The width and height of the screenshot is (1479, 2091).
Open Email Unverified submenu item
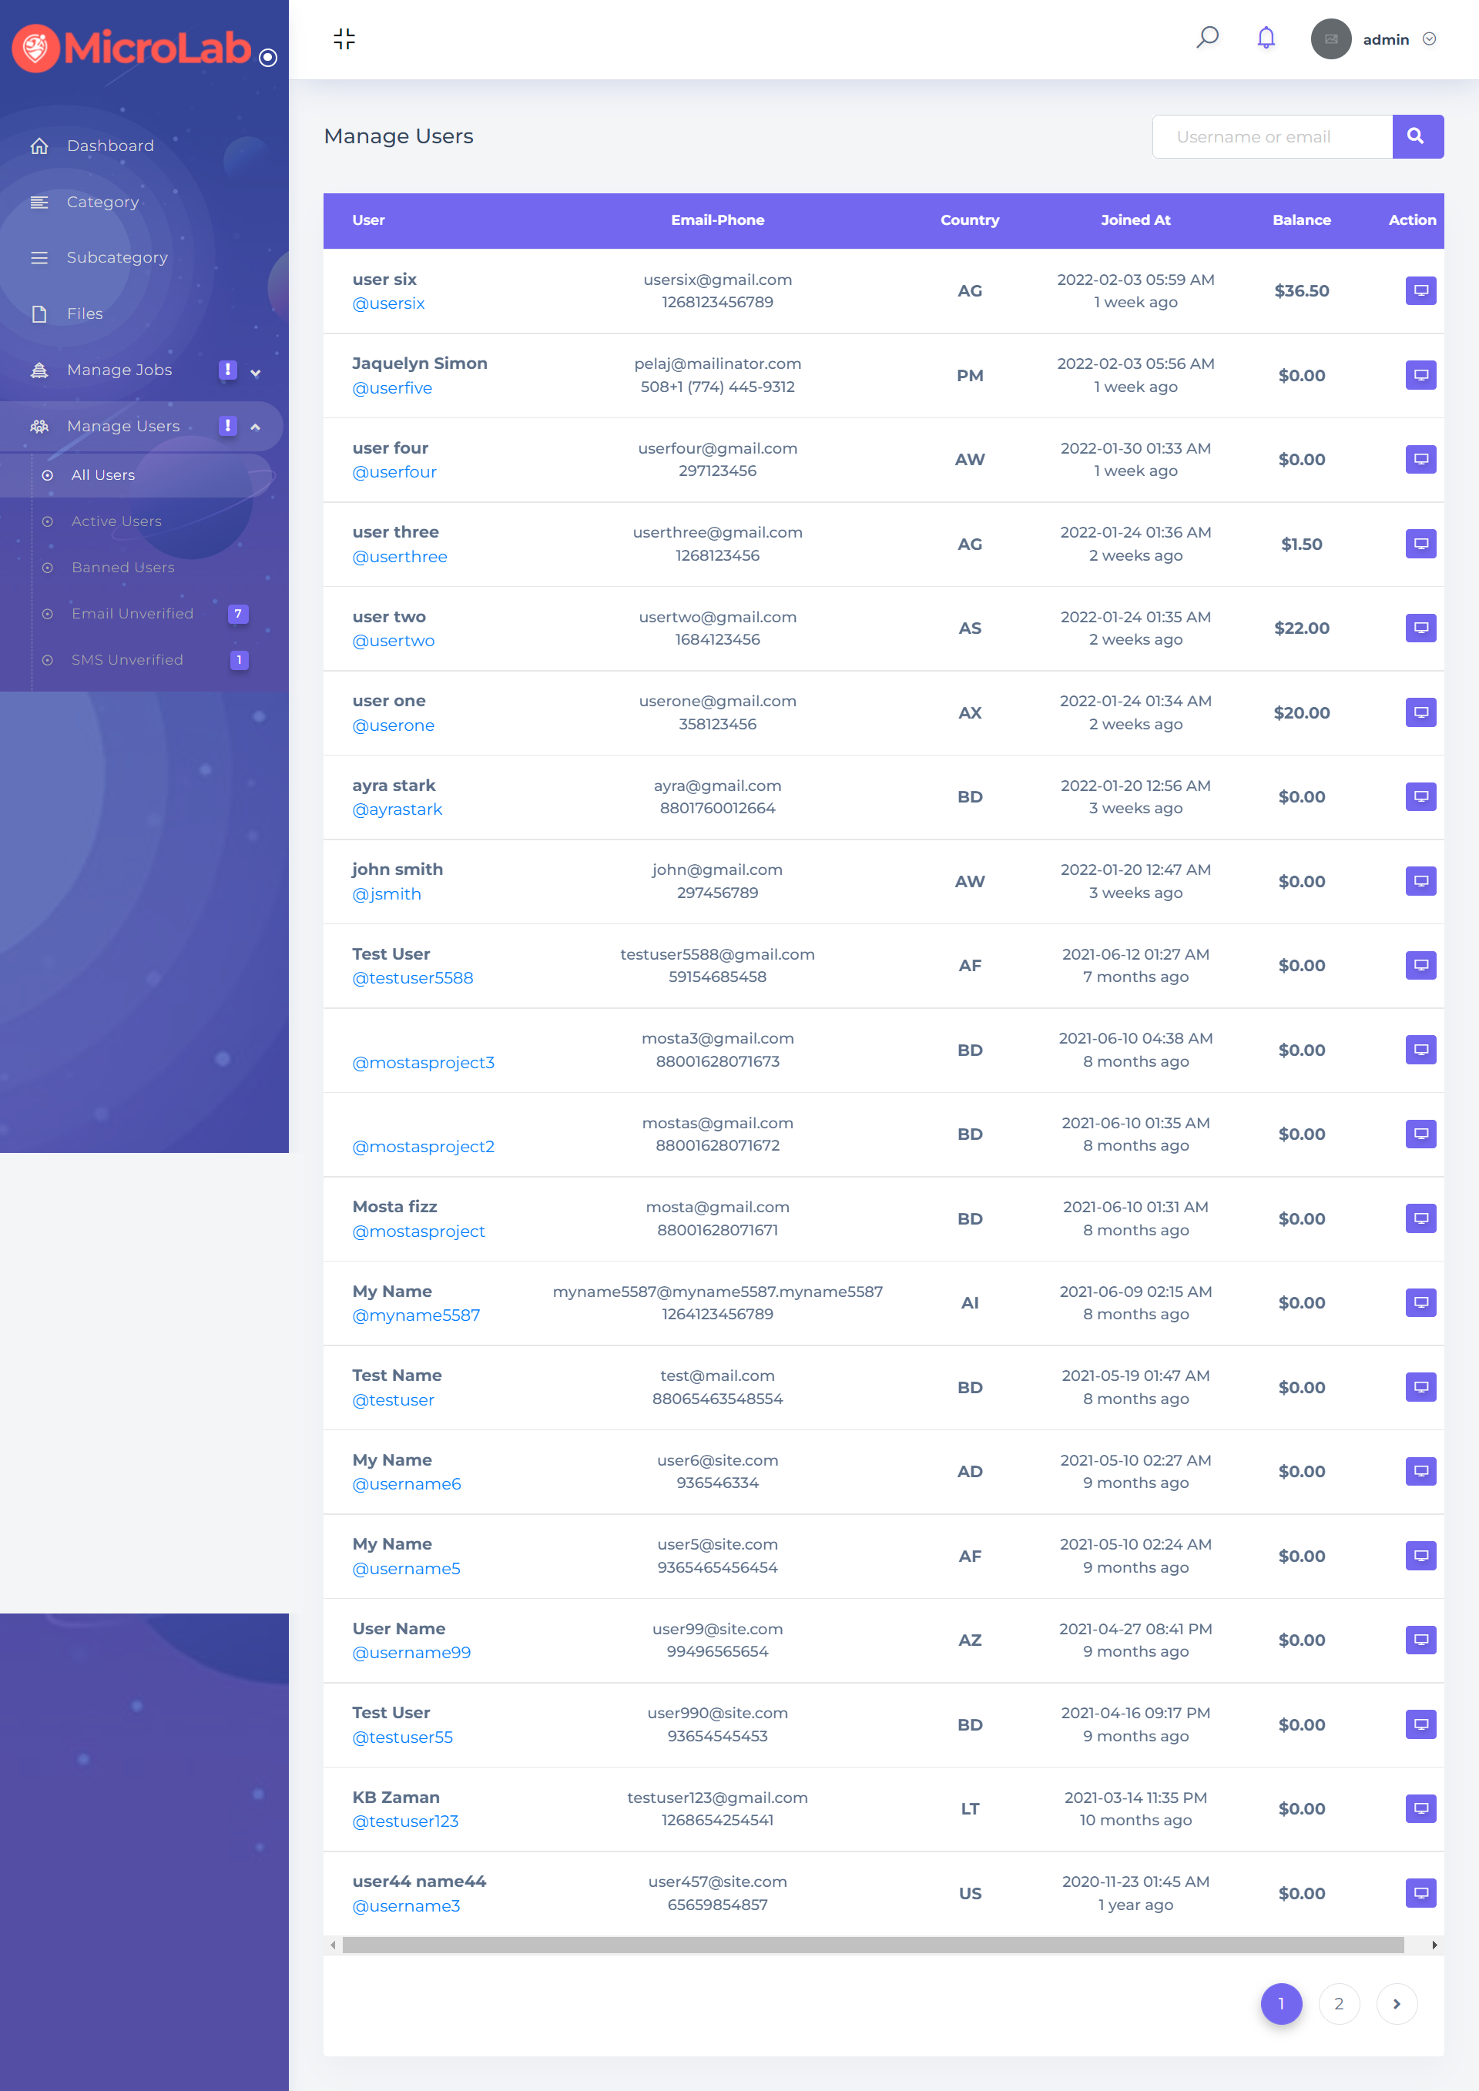[x=132, y=614]
